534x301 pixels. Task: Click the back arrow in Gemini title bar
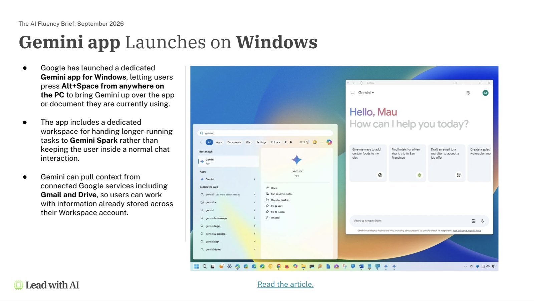click(354, 83)
